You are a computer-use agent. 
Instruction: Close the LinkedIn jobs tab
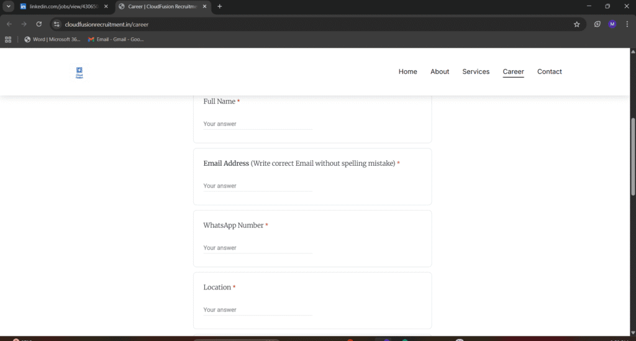point(106,6)
